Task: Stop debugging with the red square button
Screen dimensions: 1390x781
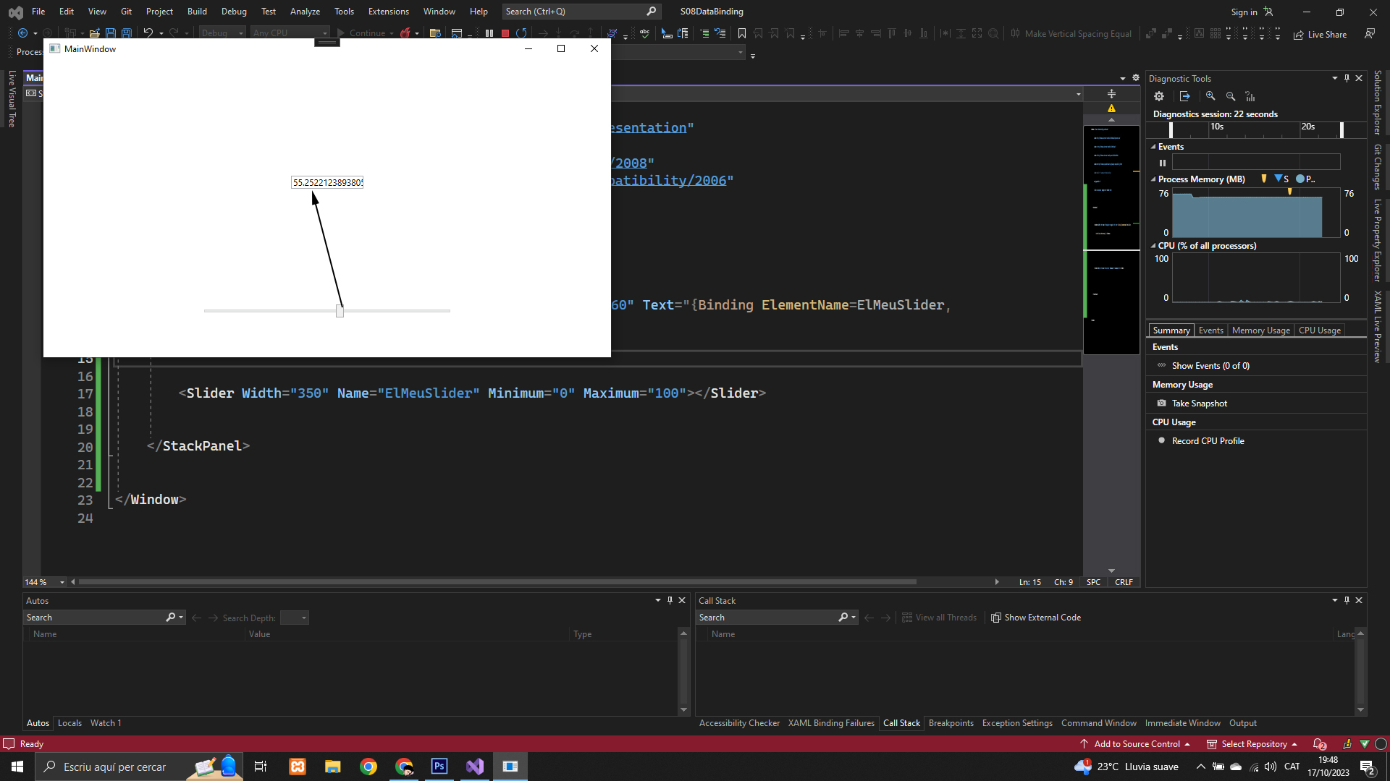Action: (x=505, y=33)
